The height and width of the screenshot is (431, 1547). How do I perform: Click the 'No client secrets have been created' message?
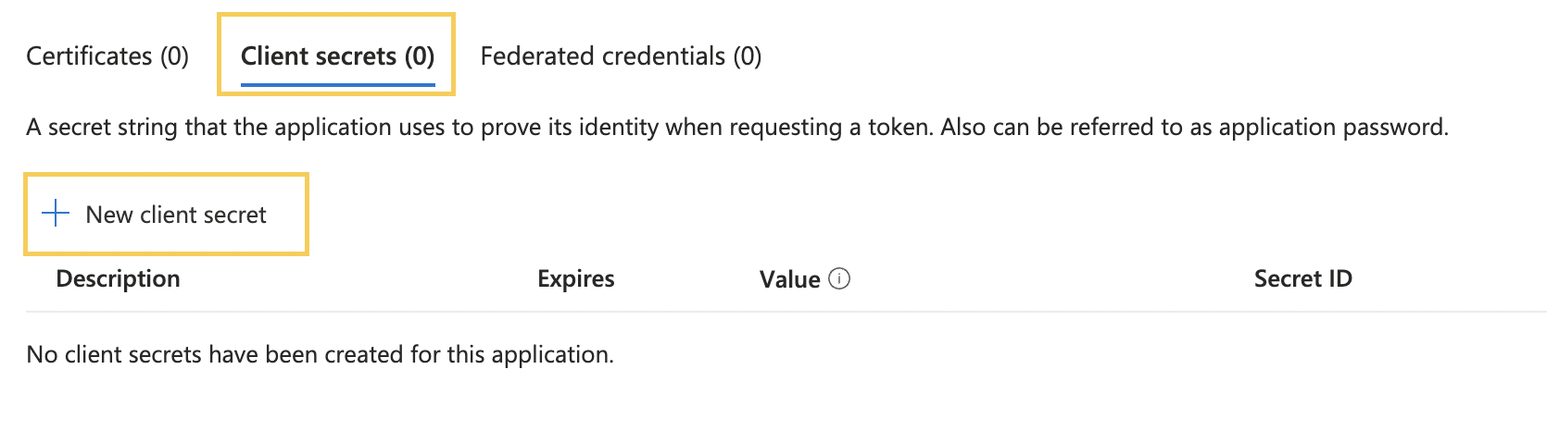click(320, 354)
